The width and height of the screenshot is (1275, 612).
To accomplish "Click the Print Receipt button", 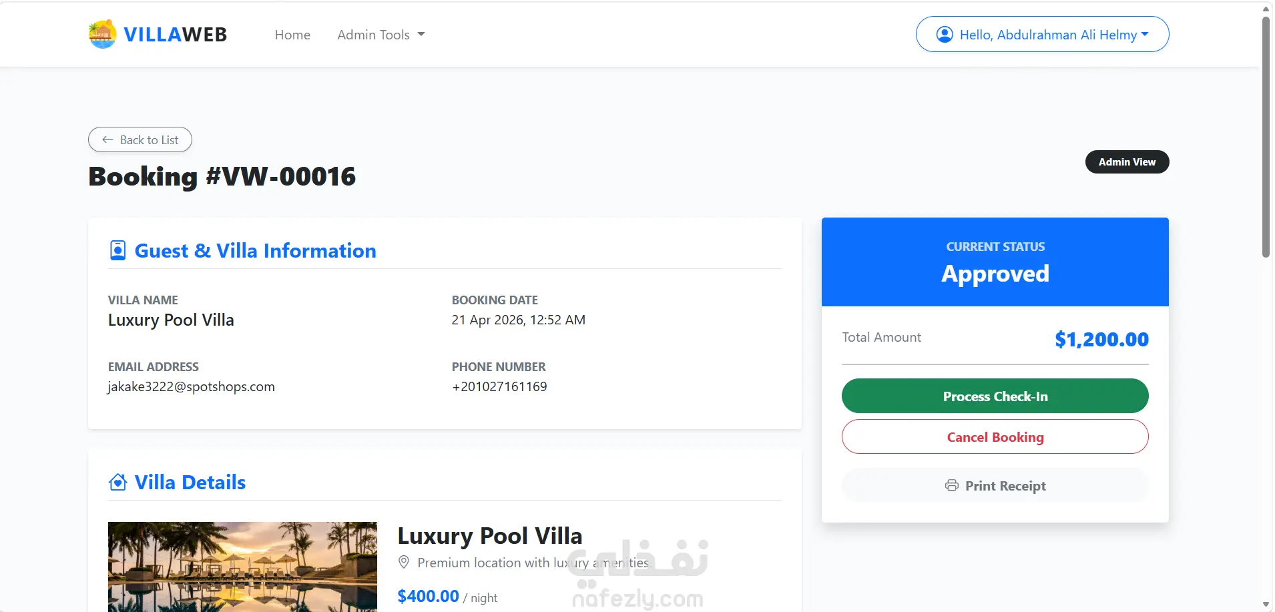I will (995, 485).
